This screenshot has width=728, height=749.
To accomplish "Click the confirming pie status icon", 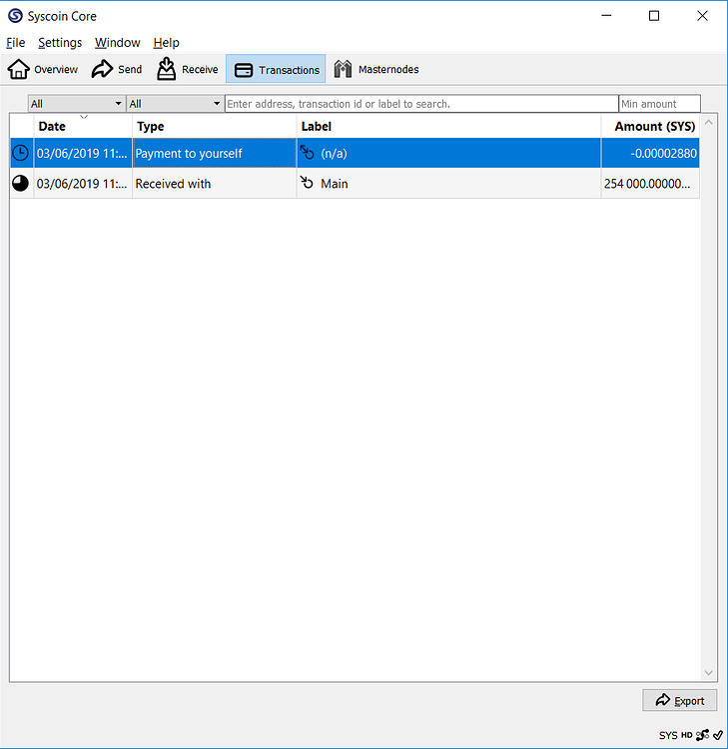I will pyautogui.click(x=21, y=184).
